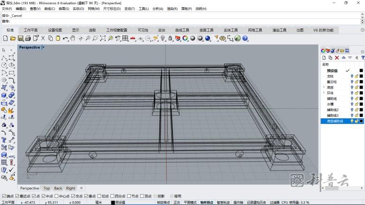Cut selection with the scissors icon
Image resolution: width=365 pixels, height=205 pixels.
[43, 38]
